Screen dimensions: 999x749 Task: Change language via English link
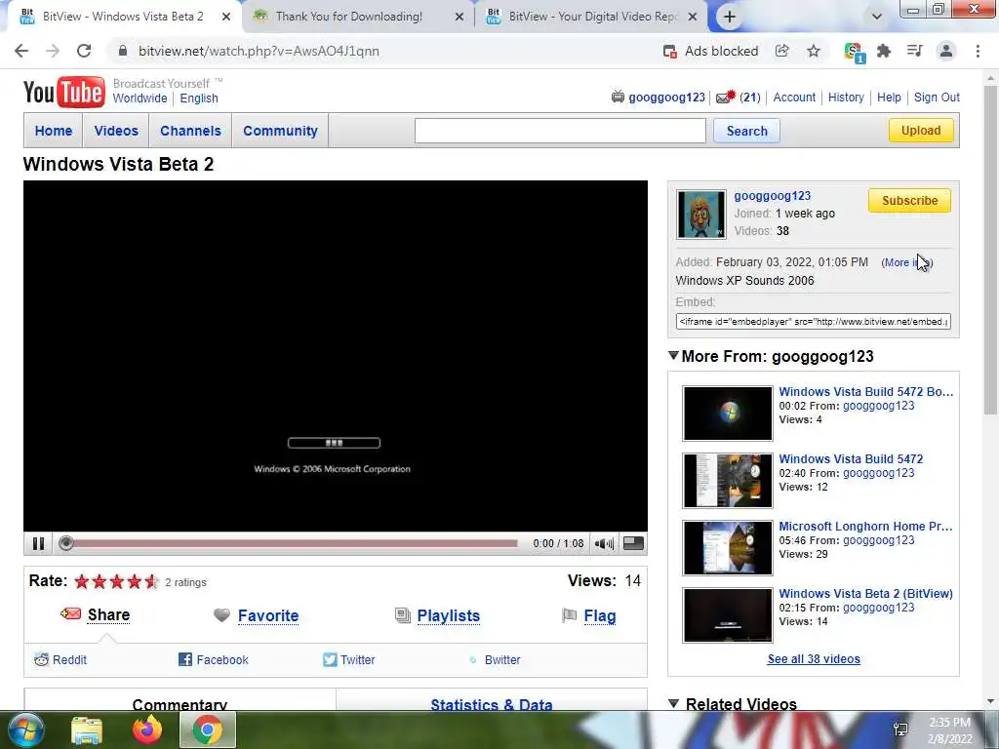pyautogui.click(x=199, y=99)
